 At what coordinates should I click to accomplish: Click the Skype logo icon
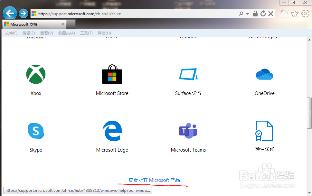click(36, 131)
